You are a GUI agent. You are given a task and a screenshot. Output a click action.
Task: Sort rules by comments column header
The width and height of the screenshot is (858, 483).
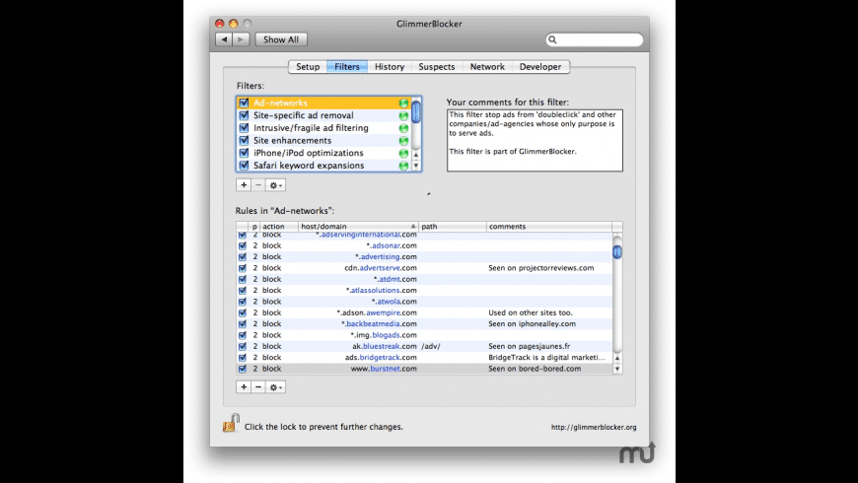pyautogui.click(x=549, y=227)
